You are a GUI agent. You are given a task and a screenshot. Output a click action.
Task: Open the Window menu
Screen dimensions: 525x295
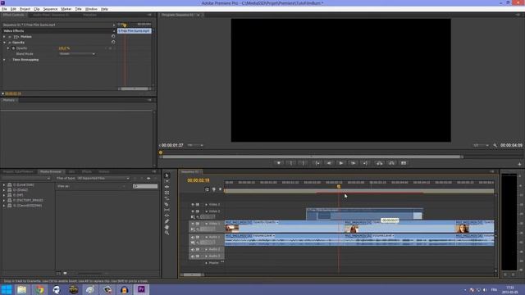[91, 9]
